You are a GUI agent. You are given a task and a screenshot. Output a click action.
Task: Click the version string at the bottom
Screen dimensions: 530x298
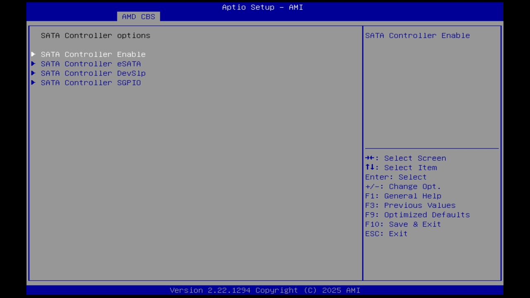[265, 290]
